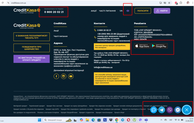
Task: Click the УВІЙТИ login button
Action: (x=162, y=11)
